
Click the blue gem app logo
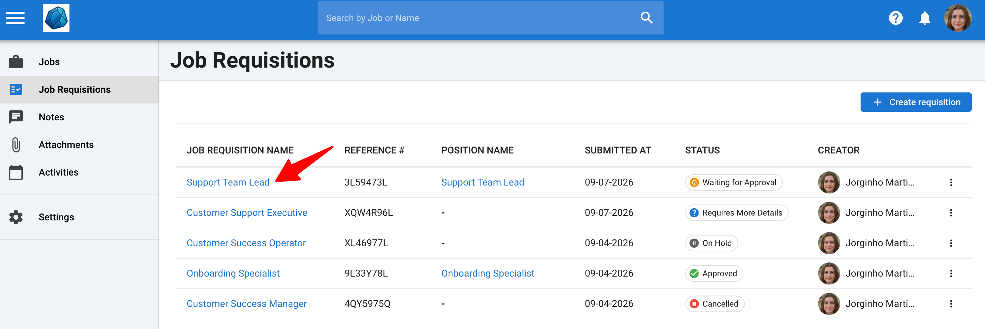click(x=56, y=18)
